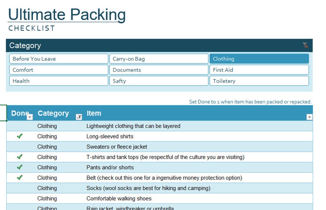Filter by Documents category

click(x=158, y=70)
